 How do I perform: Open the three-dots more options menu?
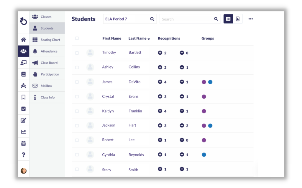251,19
